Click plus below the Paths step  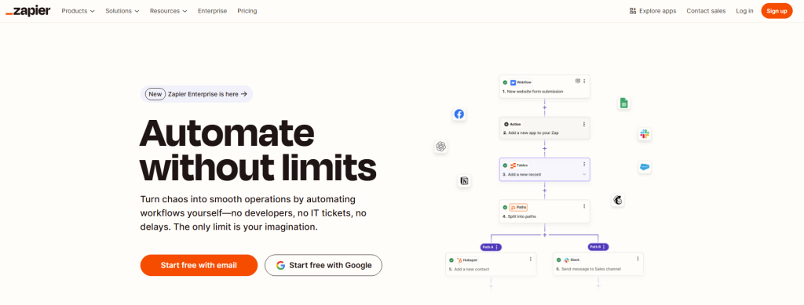545,234
